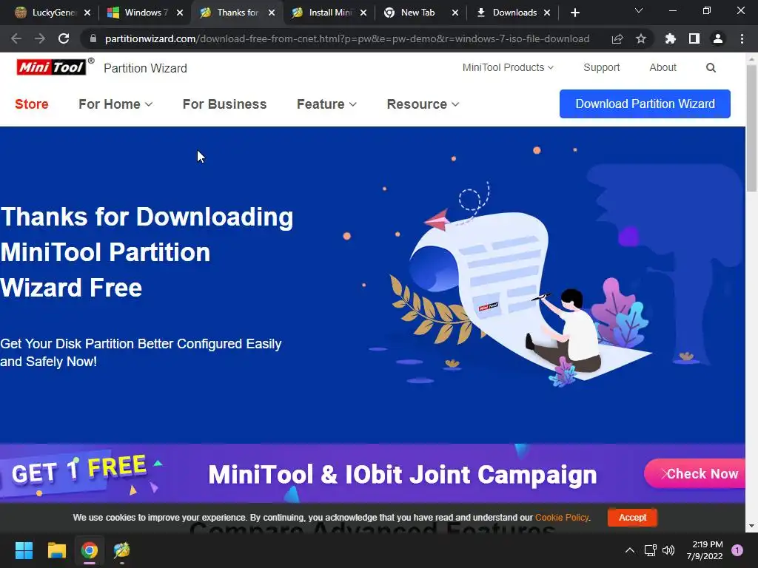Accept the cookie notice
The height and width of the screenshot is (568, 758).
(632, 517)
